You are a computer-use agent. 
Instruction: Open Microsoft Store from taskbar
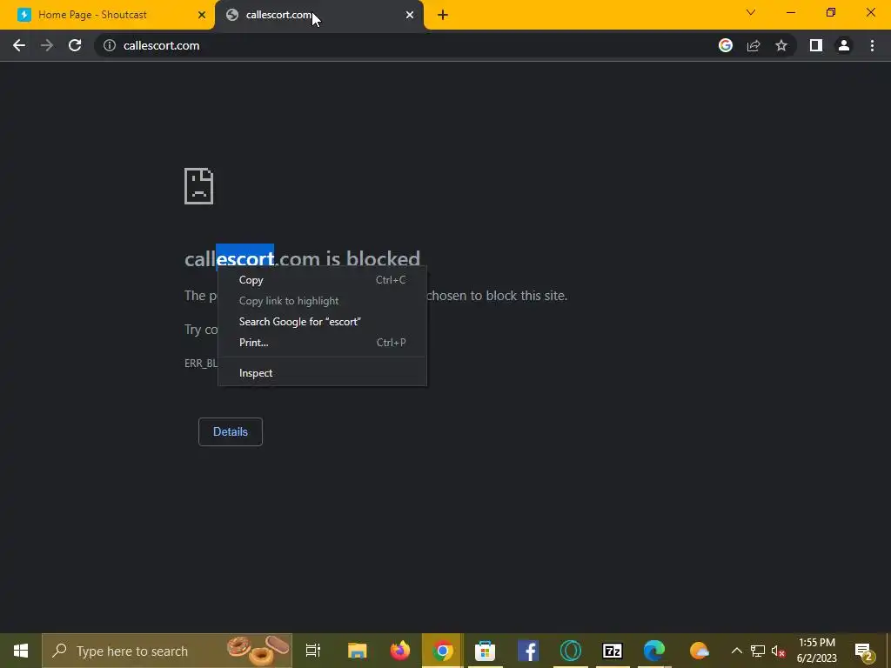pyautogui.click(x=486, y=651)
